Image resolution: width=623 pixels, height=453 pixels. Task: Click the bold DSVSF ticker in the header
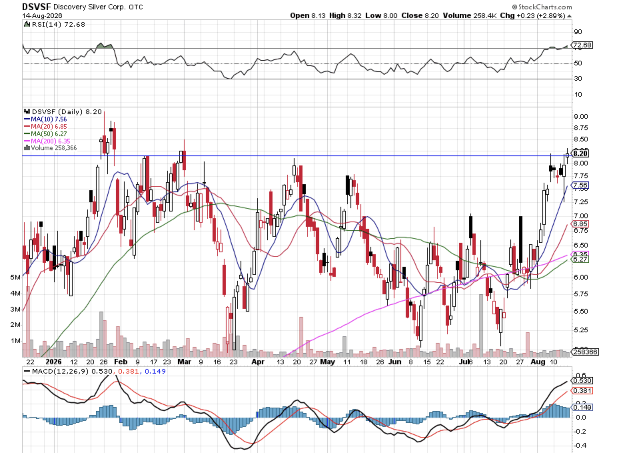37,7
